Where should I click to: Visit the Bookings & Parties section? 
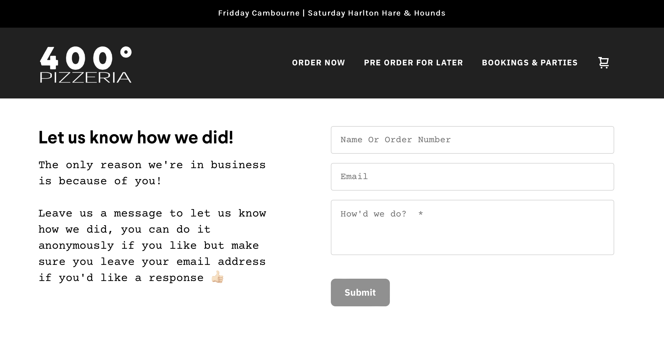click(x=530, y=62)
